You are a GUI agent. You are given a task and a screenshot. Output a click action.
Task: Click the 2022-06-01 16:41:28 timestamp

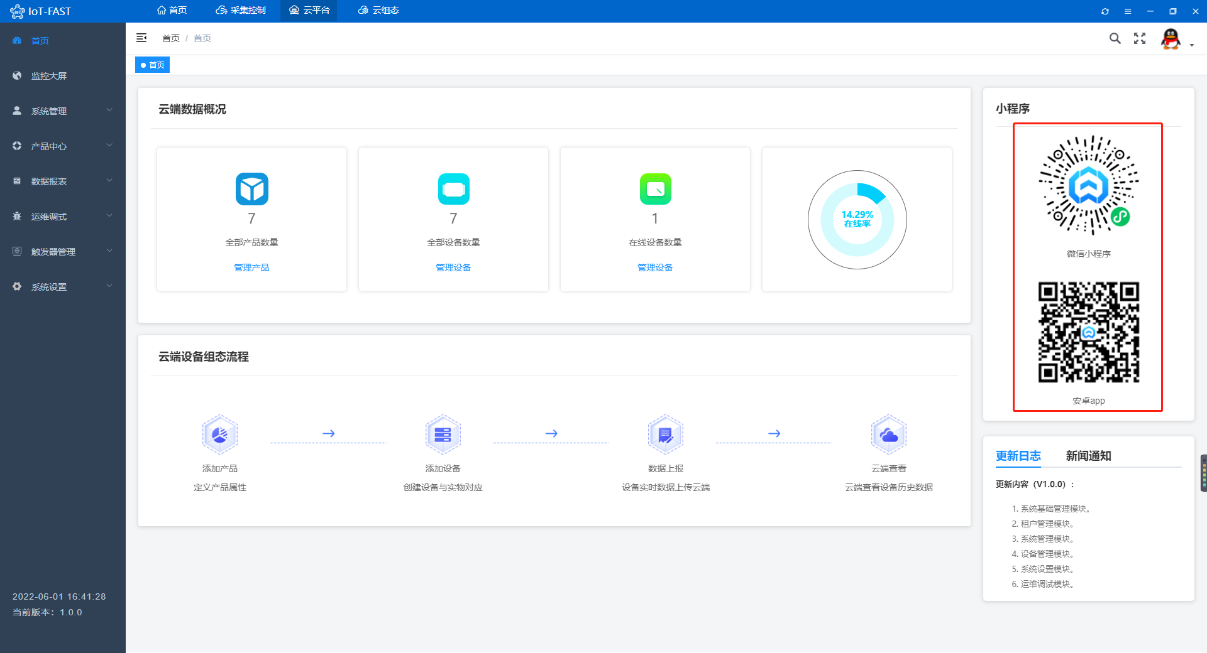59,596
